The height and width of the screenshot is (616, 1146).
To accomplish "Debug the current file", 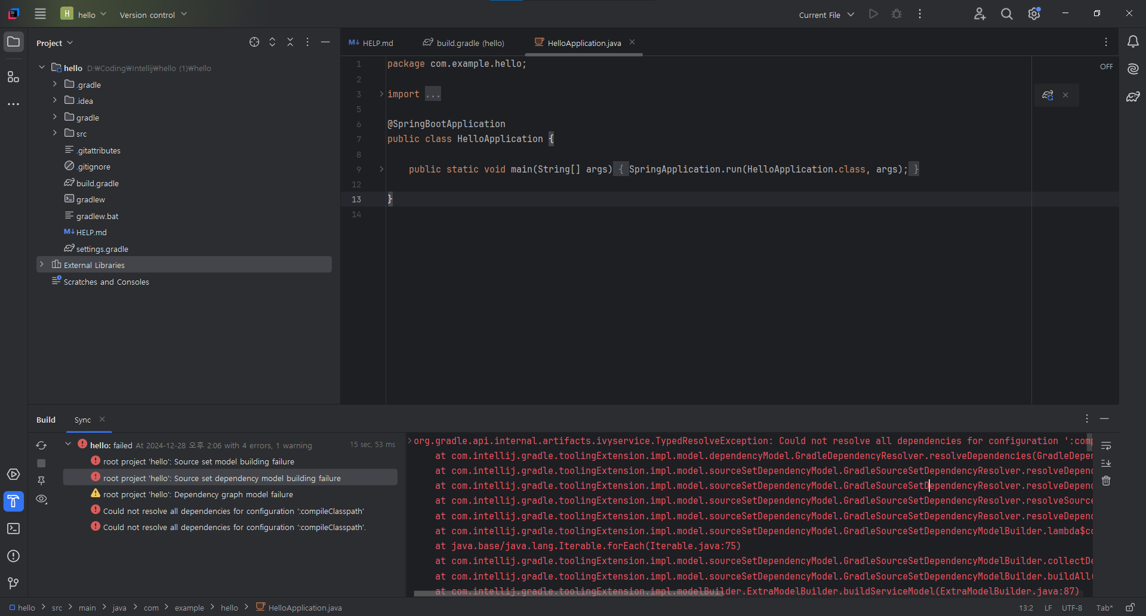I will 897,14.
